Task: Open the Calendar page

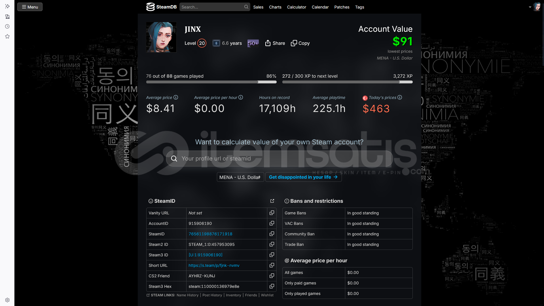Action: [320, 7]
